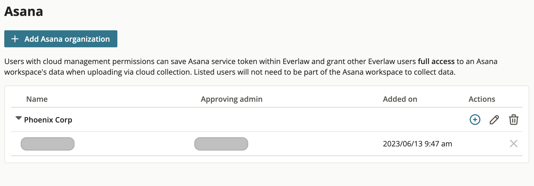The image size is (534, 186).
Task: Click the bold 'full access' text
Action: pyautogui.click(x=436, y=61)
